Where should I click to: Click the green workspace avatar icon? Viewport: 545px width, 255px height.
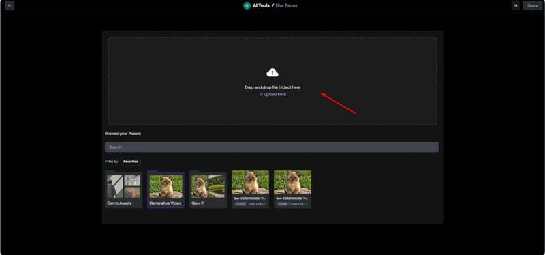pyautogui.click(x=247, y=5)
